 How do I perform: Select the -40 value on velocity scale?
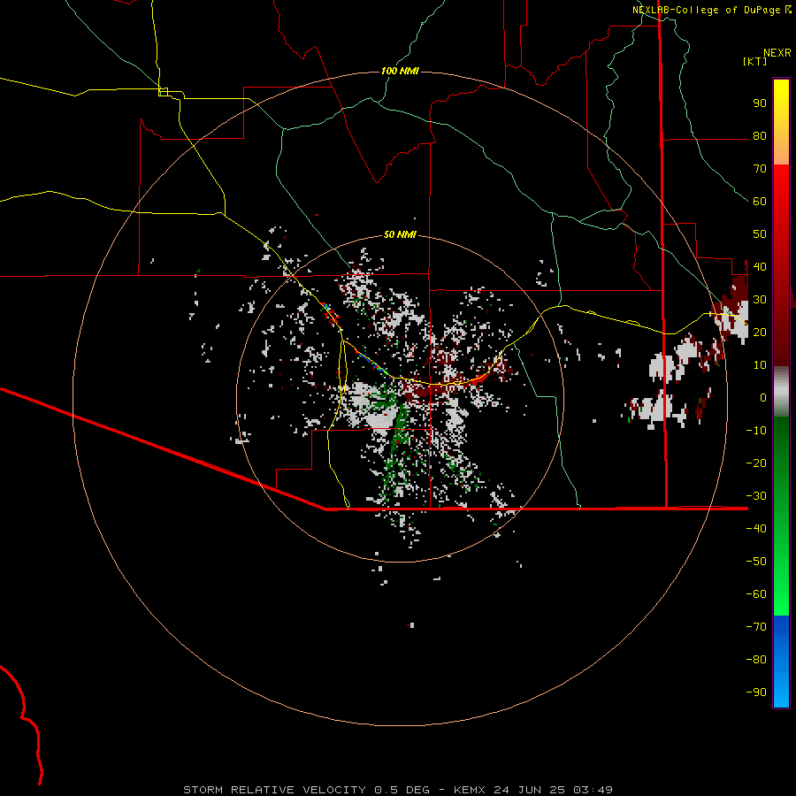[756, 529]
